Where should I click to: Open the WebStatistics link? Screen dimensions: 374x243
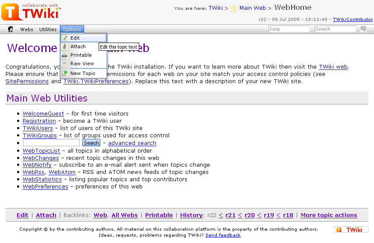coord(42,179)
